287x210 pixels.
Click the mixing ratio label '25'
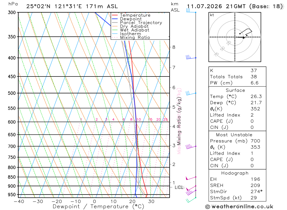[x=166, y=119]
